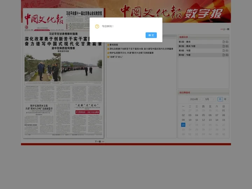Open PDF icon for 第2版:要闻 专题

(224, 46)
